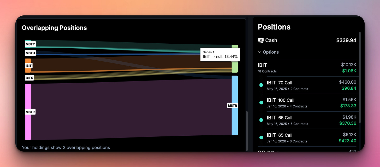Click the Overlapping Positions heading

(54, 28)
